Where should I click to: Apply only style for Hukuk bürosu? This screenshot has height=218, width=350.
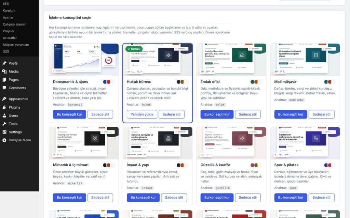tap(172, 114)
